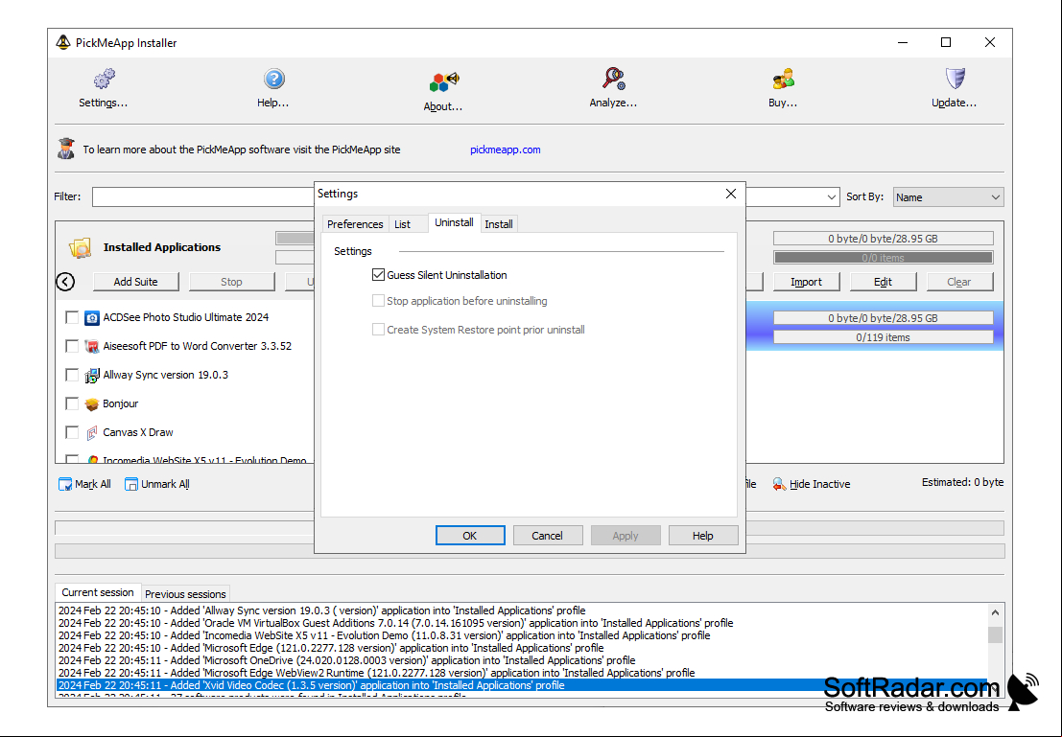Toggle Guess Silent Uninstallation checkbox
1062x737 pixels.
[x=378, y=275]
